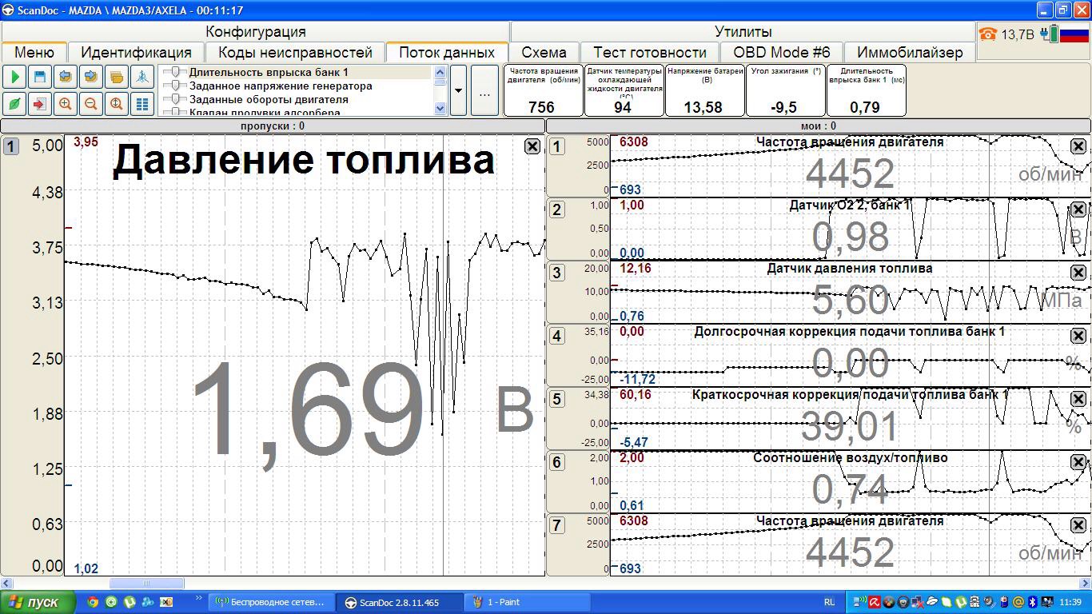
Task: Move parameter list down with its arrow
Action: click(x=440, y=108)
